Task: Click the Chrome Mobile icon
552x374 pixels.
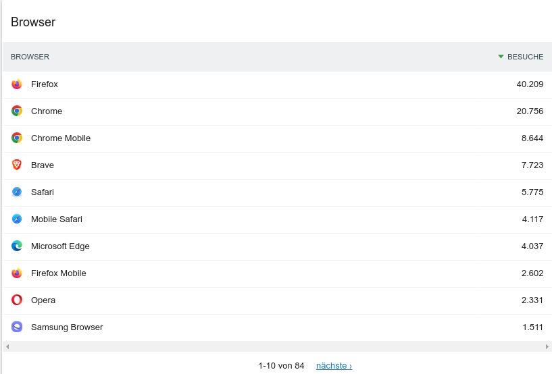Action: [16, 138]
